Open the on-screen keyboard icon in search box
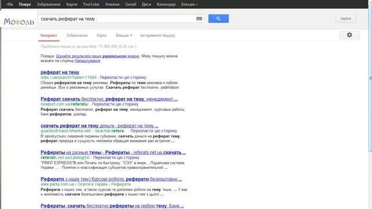The image size is (372, 209). [x=199, y=19]
